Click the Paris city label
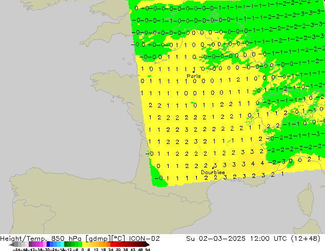Screen dimensions: 325x251 coord(194,76)
